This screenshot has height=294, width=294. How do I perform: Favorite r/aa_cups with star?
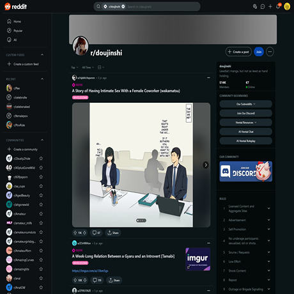point(41,186)
